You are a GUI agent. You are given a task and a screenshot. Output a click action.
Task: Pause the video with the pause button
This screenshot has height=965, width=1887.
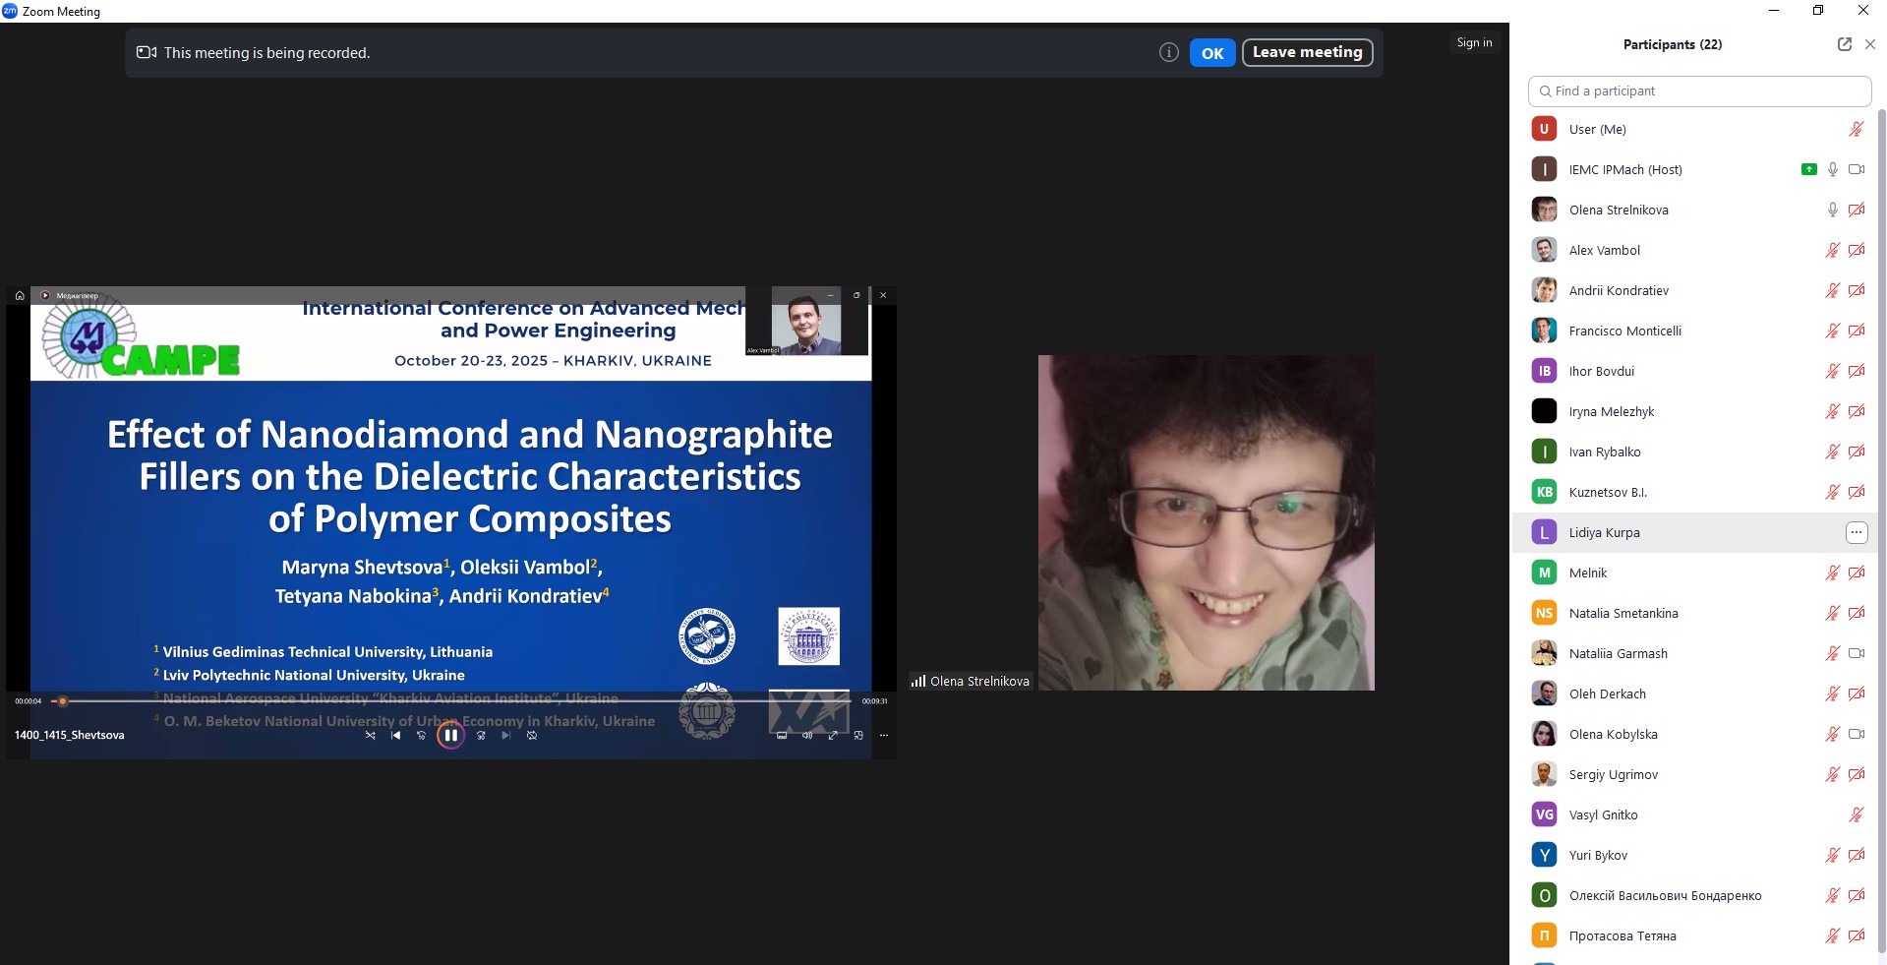tap(450, 736)
